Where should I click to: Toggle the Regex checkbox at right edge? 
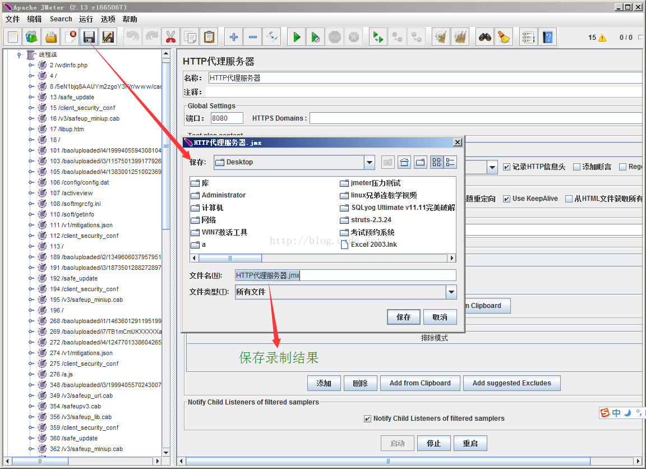pos(623,167)
